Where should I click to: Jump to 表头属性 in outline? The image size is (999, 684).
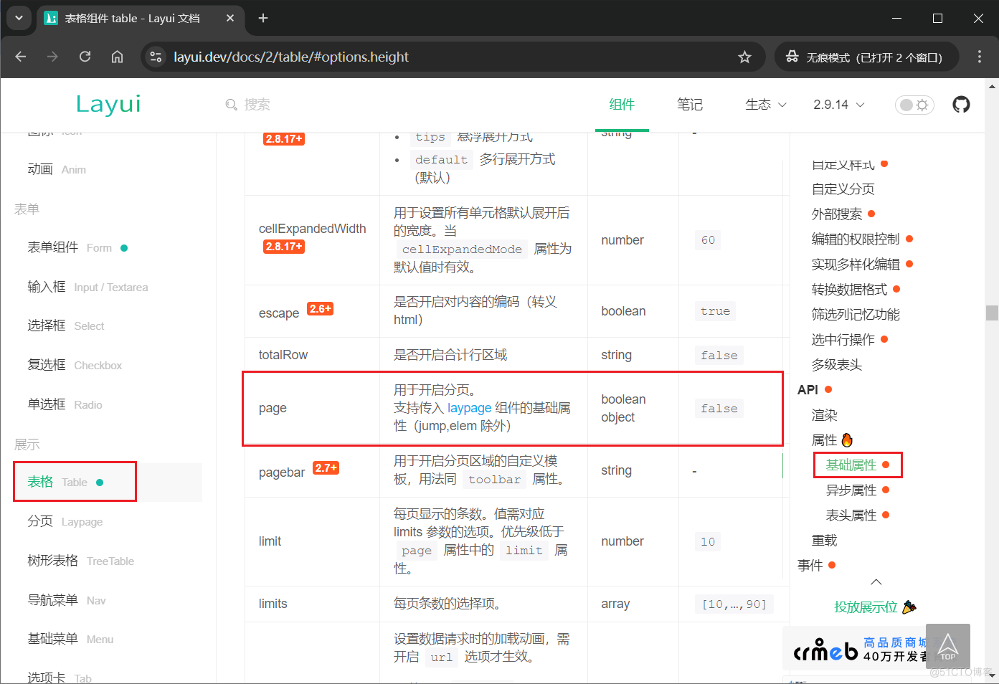851,516
